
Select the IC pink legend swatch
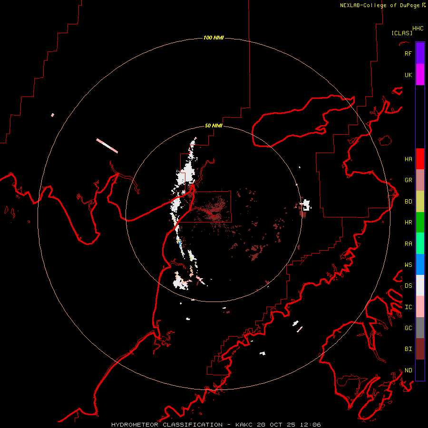coord(420,307)
